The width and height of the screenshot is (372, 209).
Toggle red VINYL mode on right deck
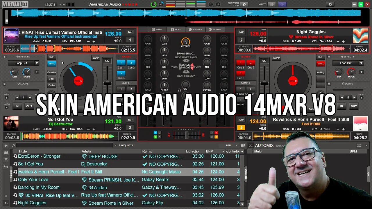click(321, 64)
